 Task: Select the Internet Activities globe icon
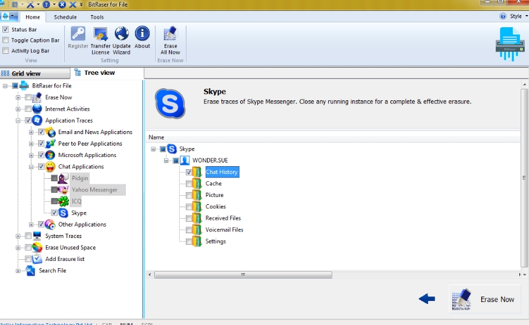[x=38, y=109]
